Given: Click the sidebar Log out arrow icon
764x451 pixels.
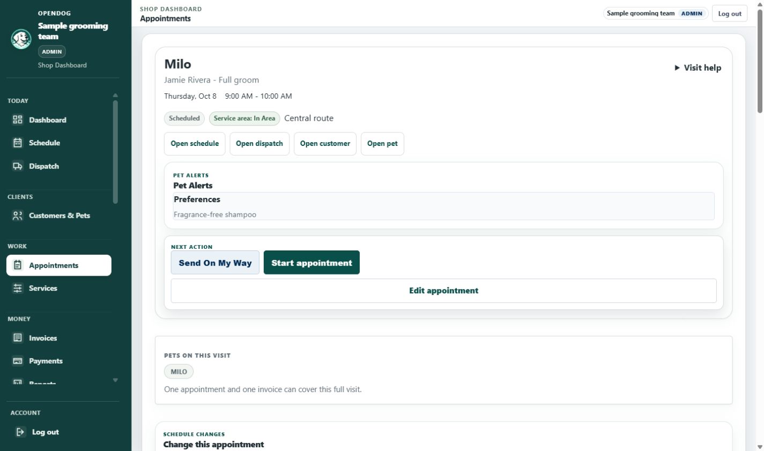Looking at the screenshot, I should click(x=20, y=432).
